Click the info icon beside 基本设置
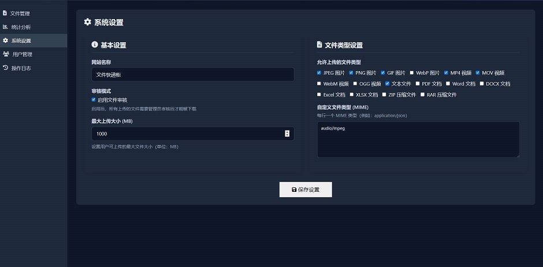This screenshot has height=267, width=543. pos(95,44)
